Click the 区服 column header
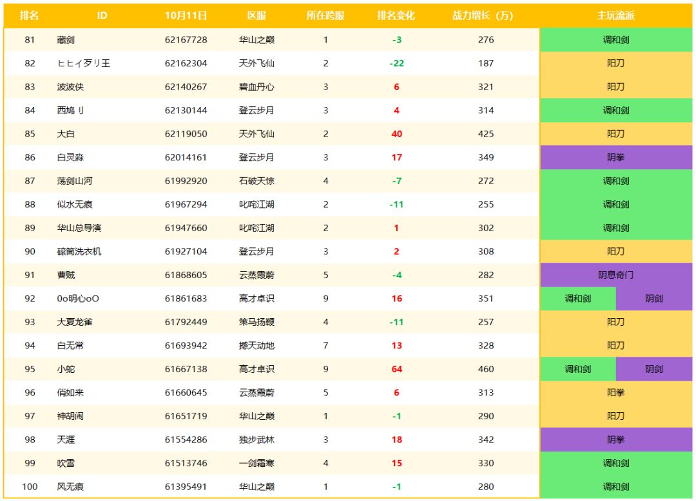696x501 pixels. (256, 15)
